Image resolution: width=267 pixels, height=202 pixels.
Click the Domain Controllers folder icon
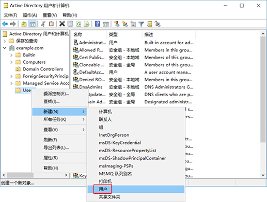tap(18, 69)
